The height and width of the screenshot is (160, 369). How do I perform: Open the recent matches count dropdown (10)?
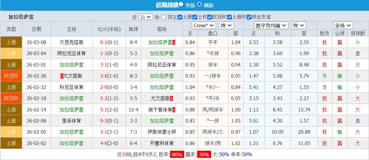[x=145, y=17]
